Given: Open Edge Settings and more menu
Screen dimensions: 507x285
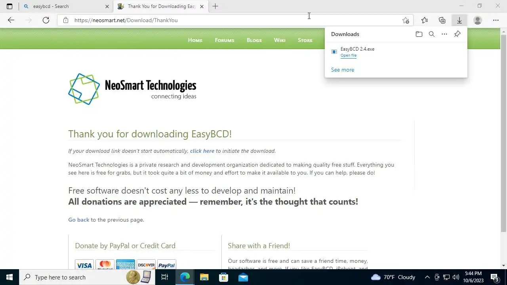Looking at the screenshot, I should click(x=496, y=20).
